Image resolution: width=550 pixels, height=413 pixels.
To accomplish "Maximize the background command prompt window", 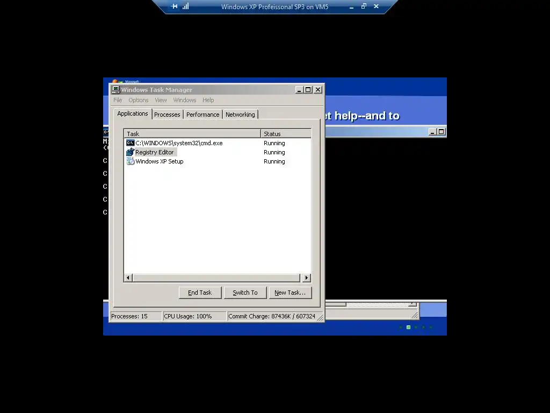I will click(x=442, y=132).
